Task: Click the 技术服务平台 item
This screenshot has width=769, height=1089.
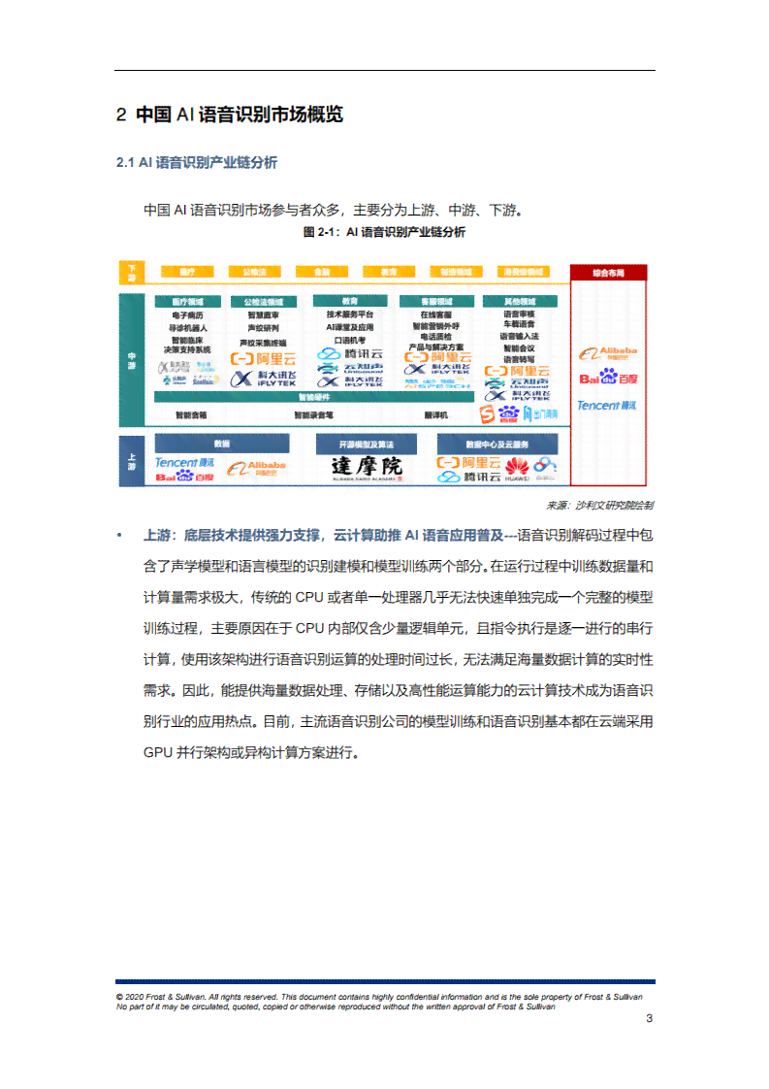Action: pyautogui.click(x=350, y=314)
